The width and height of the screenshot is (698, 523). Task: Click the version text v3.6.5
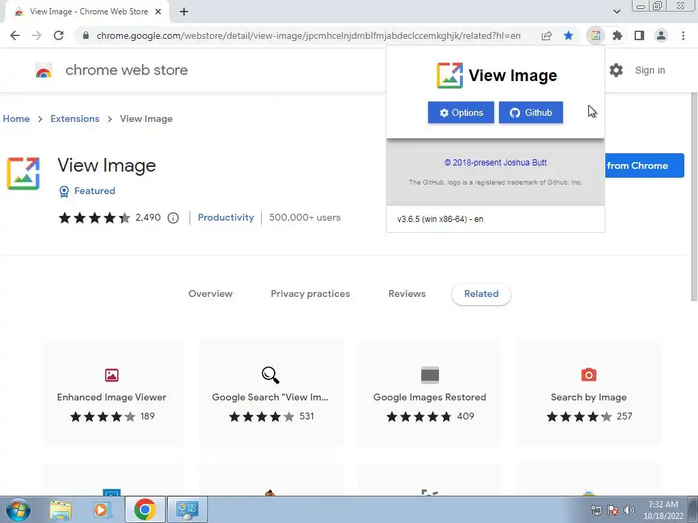click(x=440, y=219)
